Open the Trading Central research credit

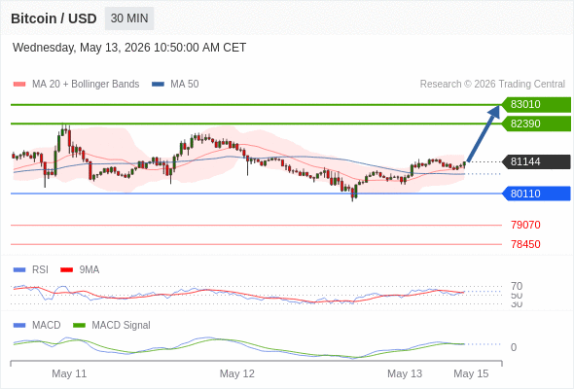click(492, 85)
